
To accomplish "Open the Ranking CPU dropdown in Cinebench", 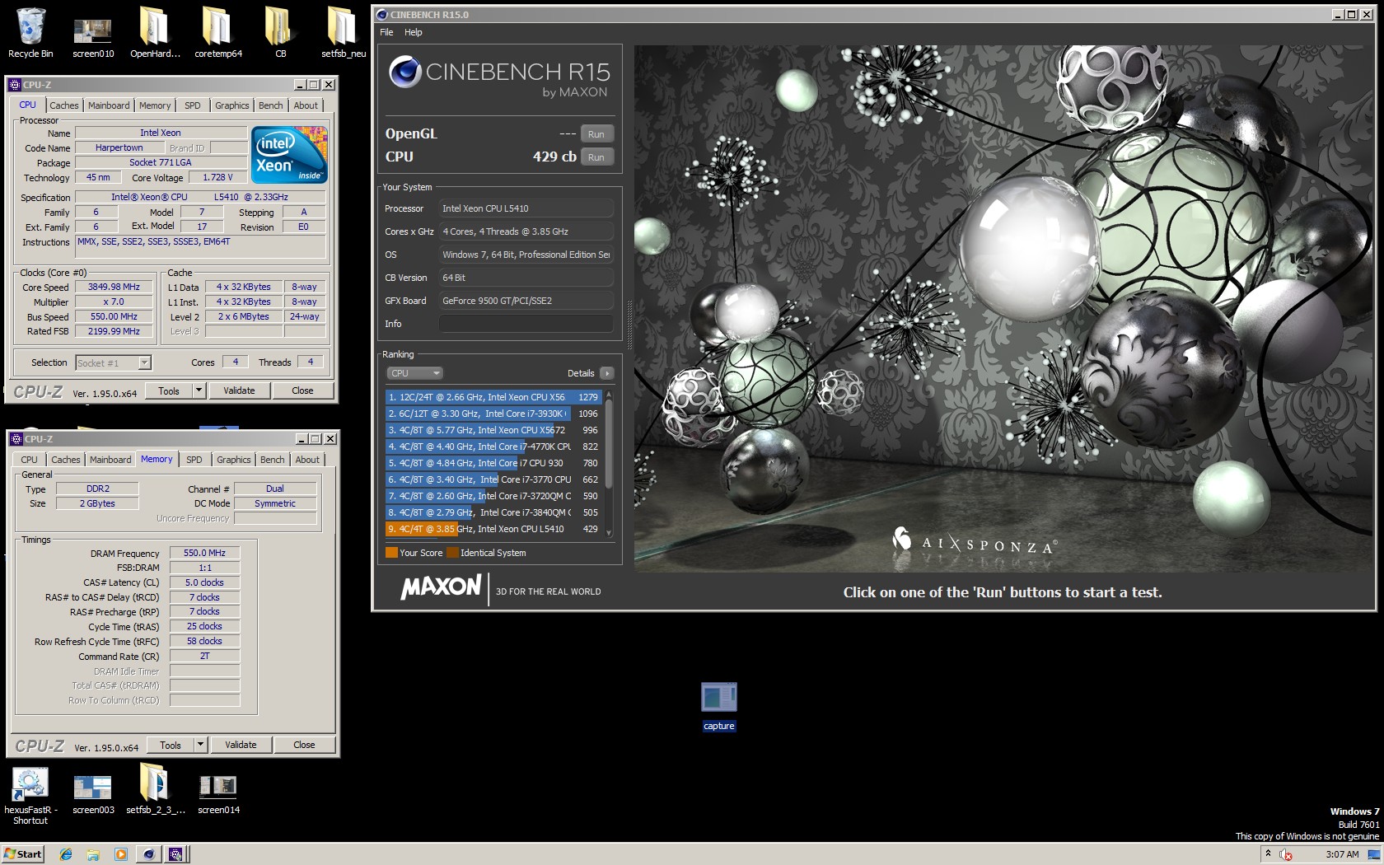I will point(414,373).
